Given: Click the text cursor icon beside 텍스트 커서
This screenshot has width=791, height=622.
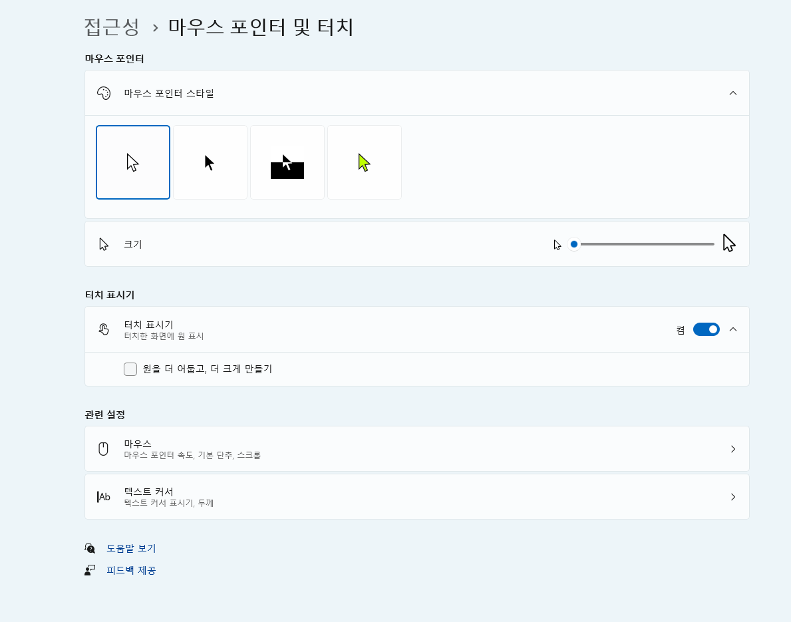Looking at the screenshot, I should click(x=103, y=496).
